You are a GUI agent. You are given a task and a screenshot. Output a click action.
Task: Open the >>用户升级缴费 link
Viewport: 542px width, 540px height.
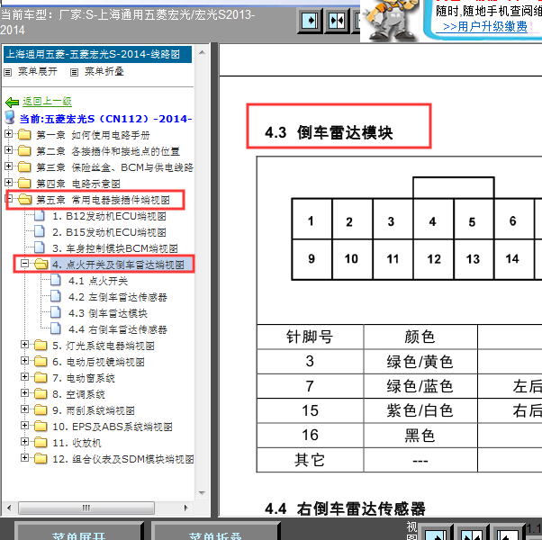tap(485, 27)
